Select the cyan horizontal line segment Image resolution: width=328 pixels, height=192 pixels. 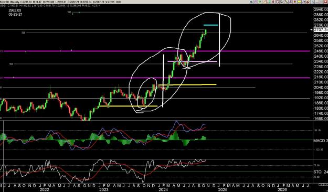pos(211,25)
